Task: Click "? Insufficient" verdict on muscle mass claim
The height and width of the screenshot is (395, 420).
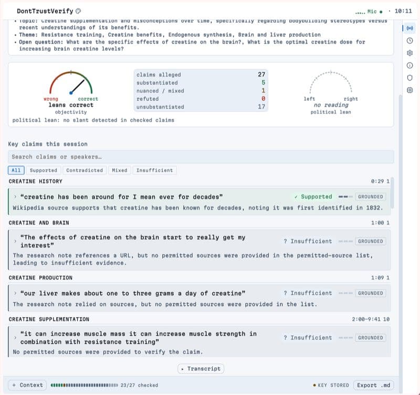Action: 308,338
